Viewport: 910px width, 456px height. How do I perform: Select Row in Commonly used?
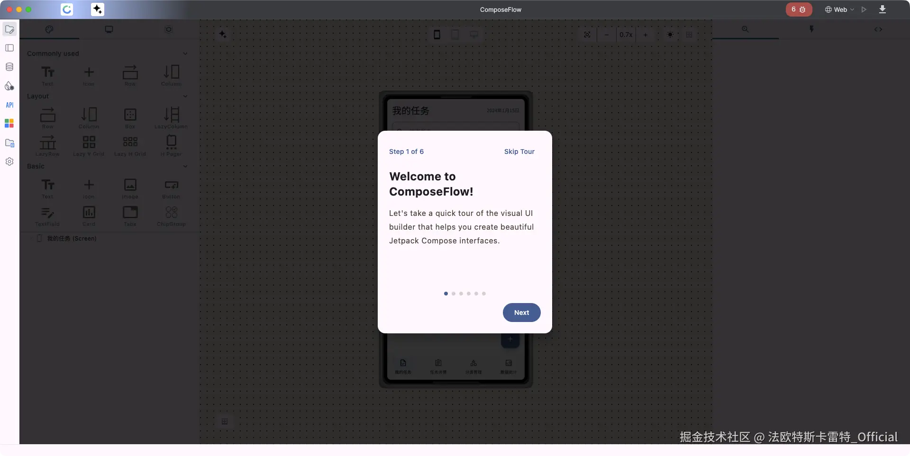click(x=130, y=75)
